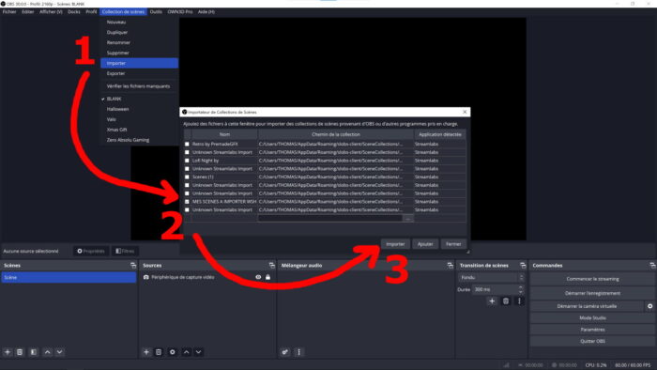Open the OWN3D Pro menu
This screenshot has width=657, height=370.
pyautogui.click(x=180, y=11)
